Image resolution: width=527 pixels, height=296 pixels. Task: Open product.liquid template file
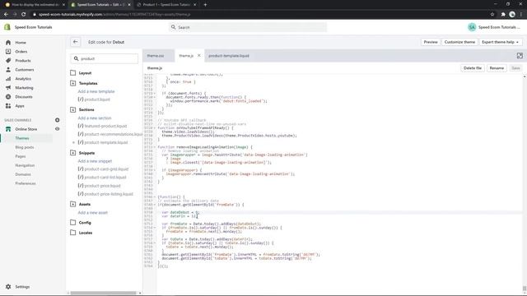(94, 99)
